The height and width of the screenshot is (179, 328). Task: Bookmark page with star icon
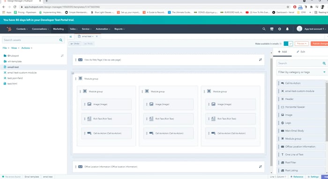pos(288,7)
